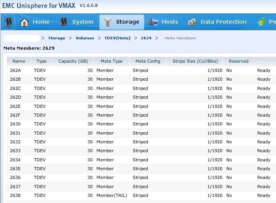Click the Data Protection icon
Screen dimensions: 276x203
tap(192, 22)
